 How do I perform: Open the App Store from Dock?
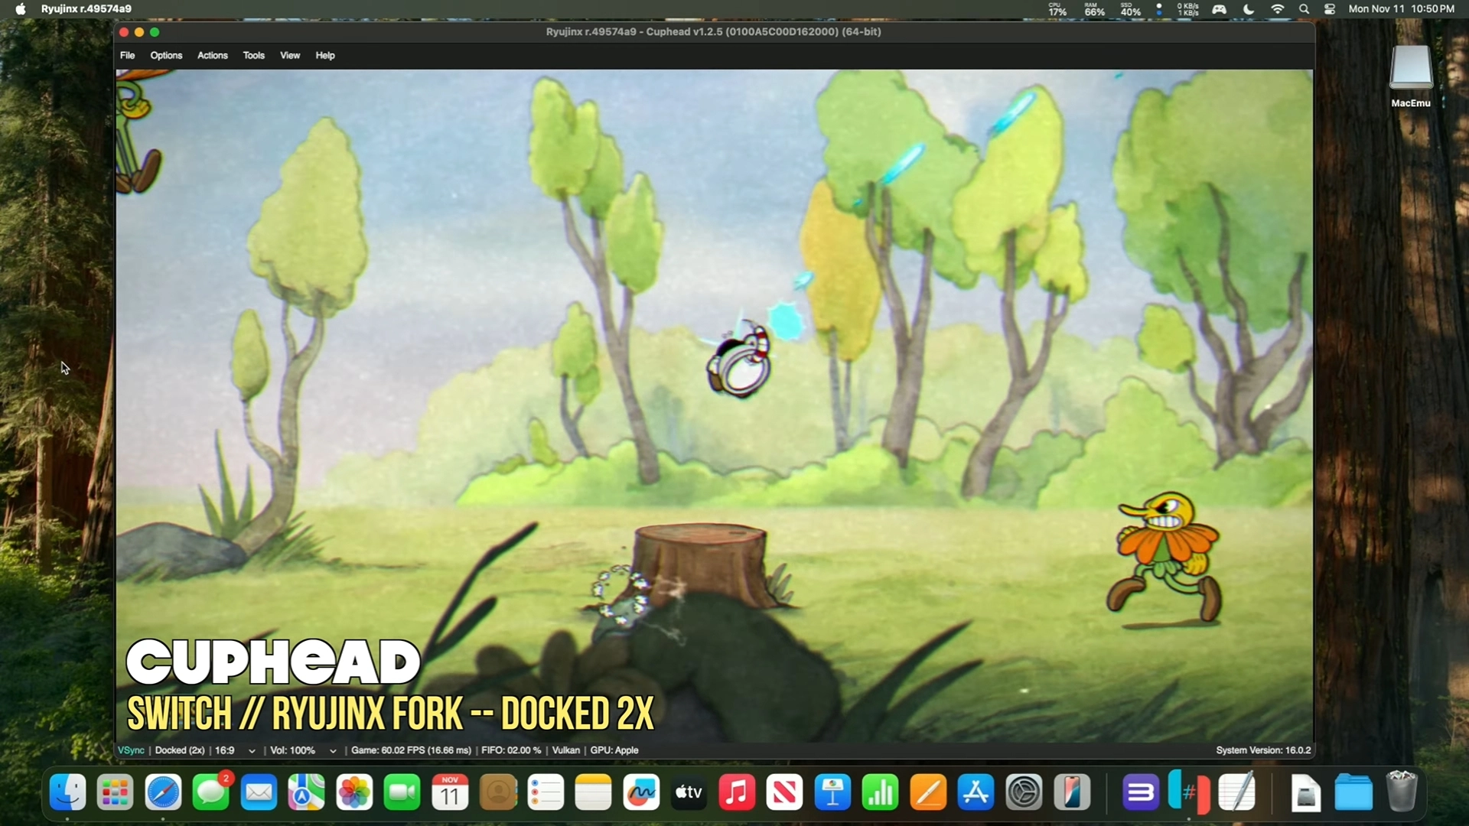point(976,792)
